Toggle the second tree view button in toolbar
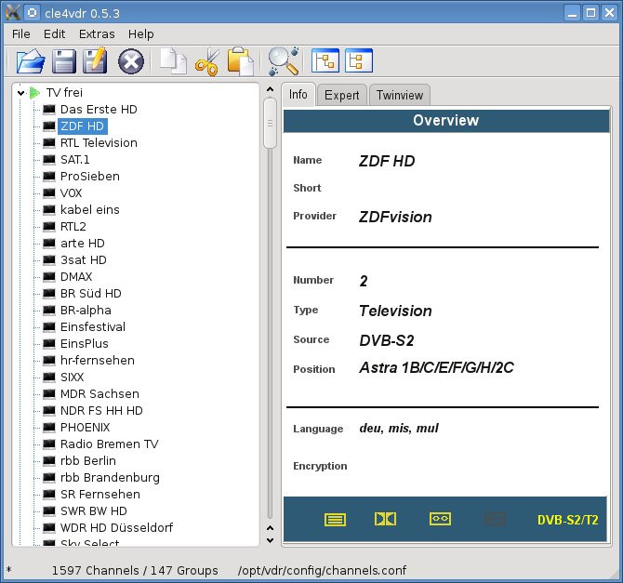 tap(358, 61)
